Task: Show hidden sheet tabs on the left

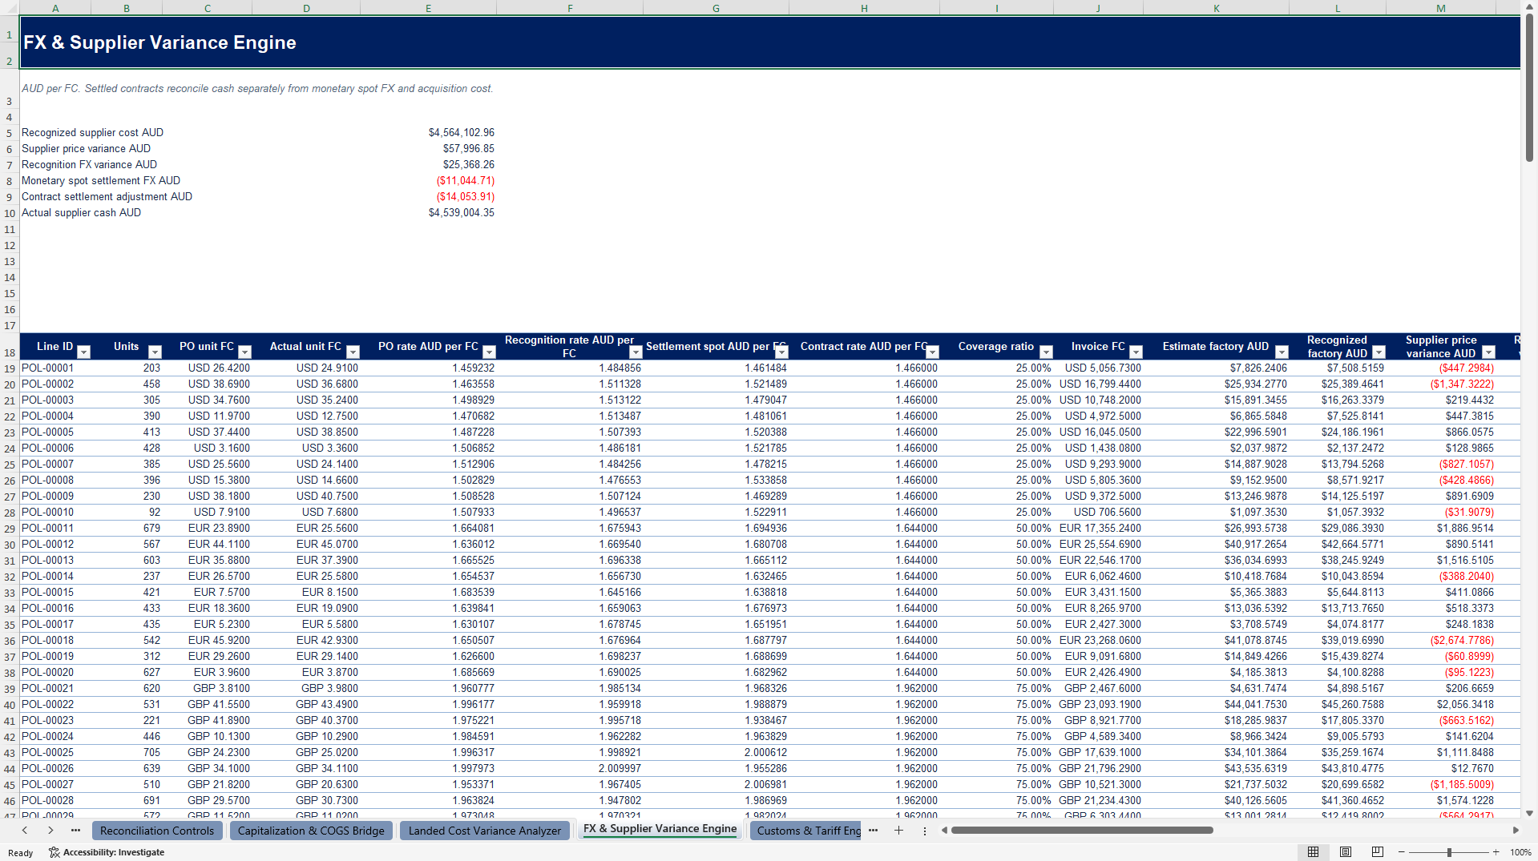Action: coord(75,831)
